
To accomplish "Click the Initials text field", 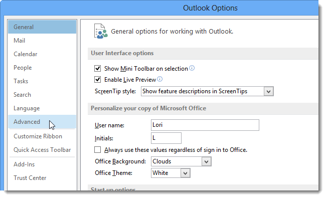I will click(x=166, y=138).
